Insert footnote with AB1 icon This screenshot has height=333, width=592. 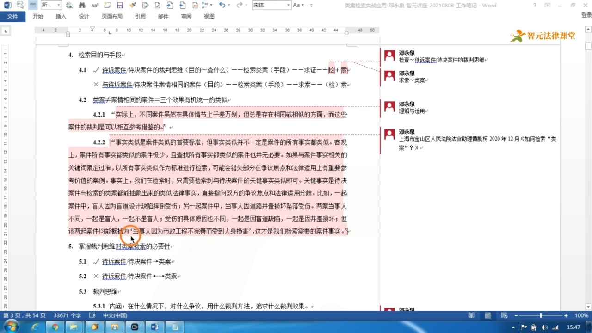point(95,5)
